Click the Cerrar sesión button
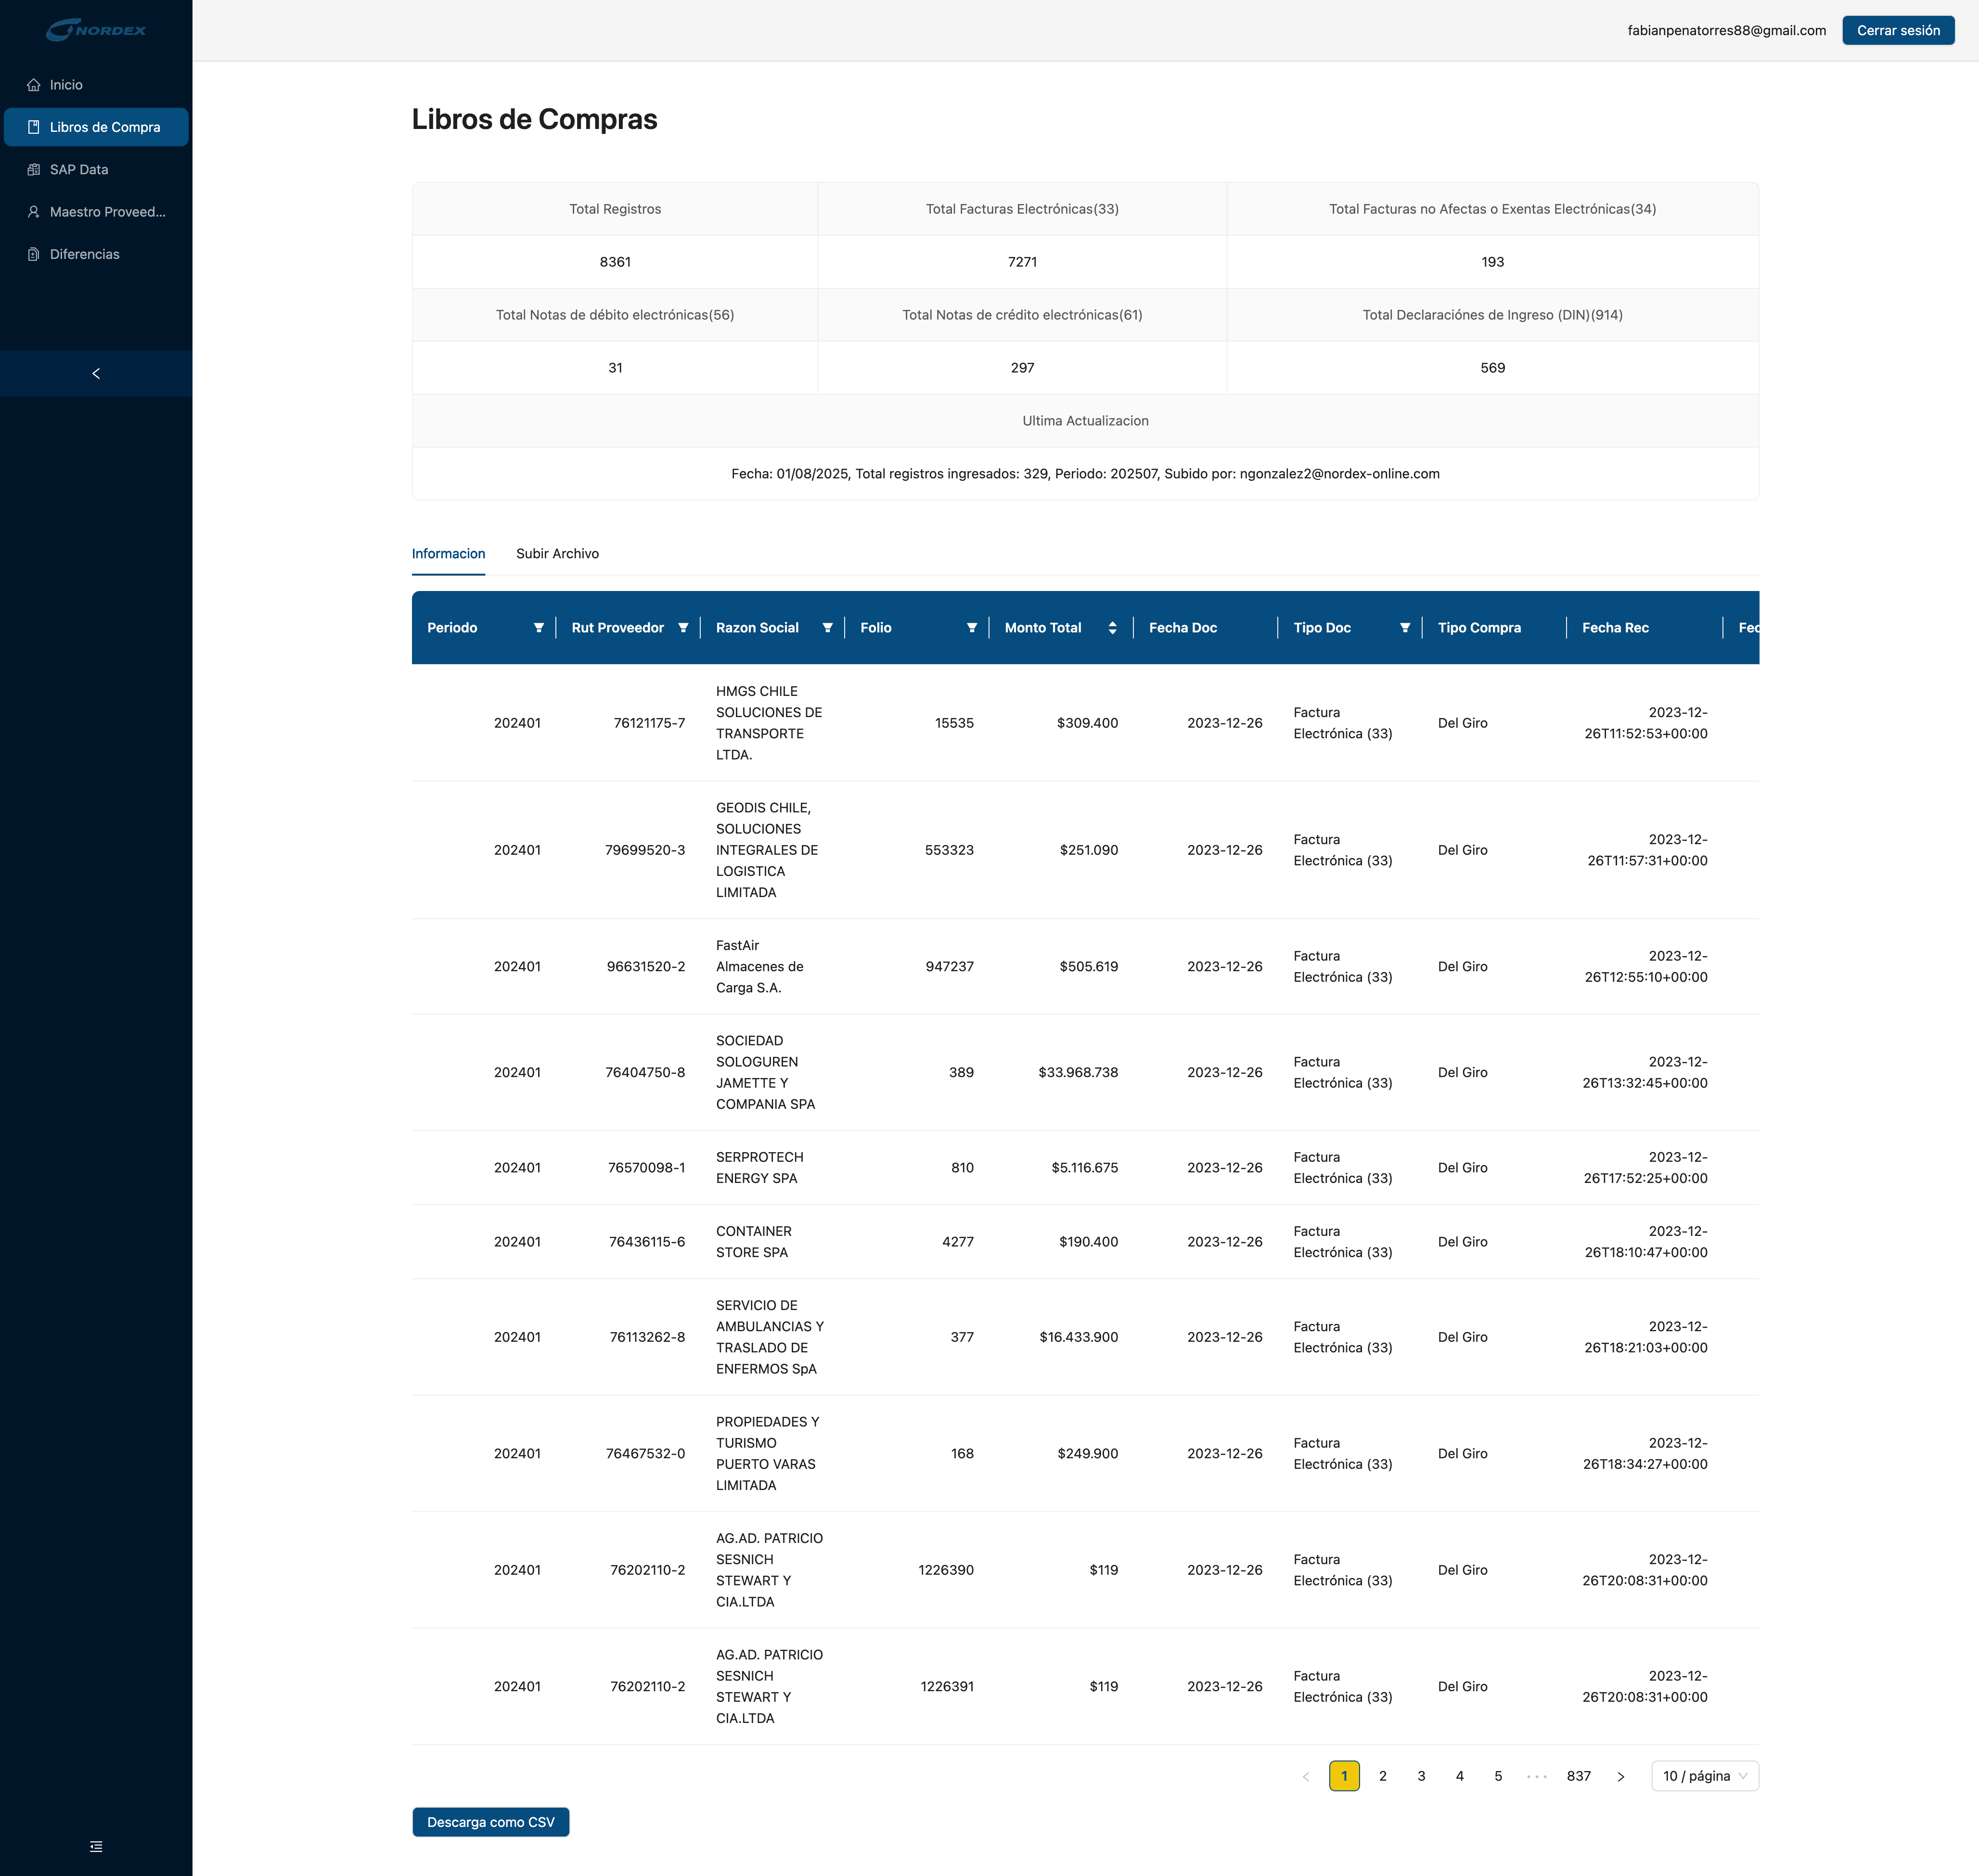 [1897, 30]
